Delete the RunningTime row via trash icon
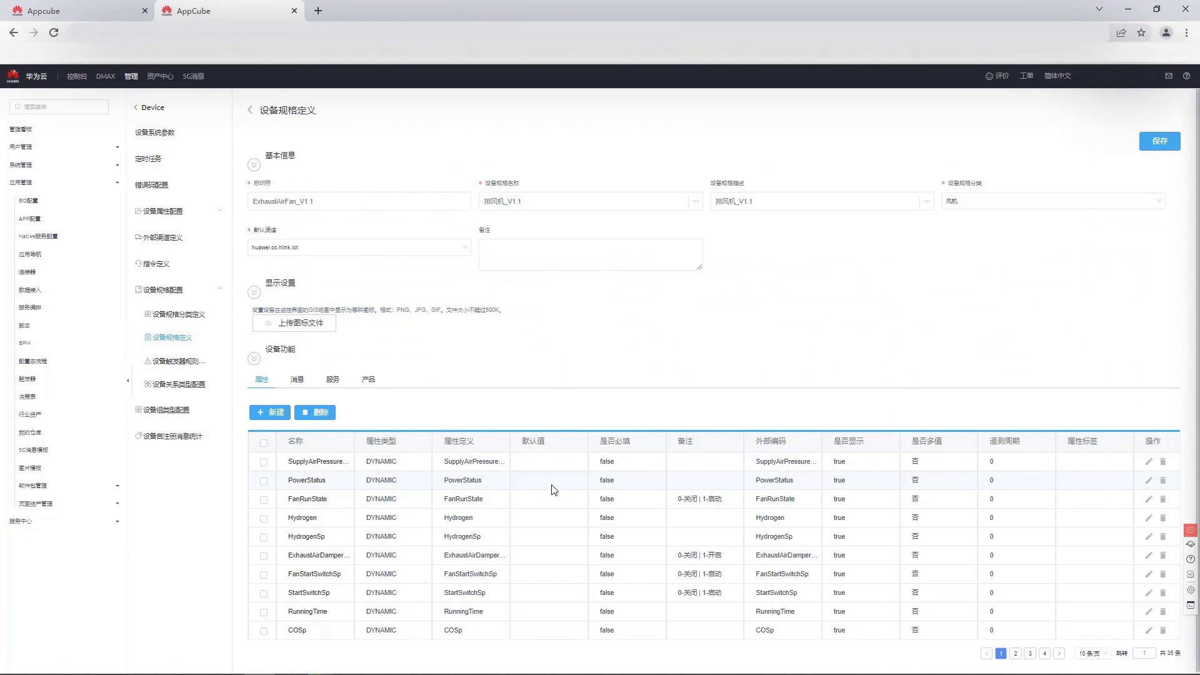This screenshot has width=1200, height=675. point(1163,612)
